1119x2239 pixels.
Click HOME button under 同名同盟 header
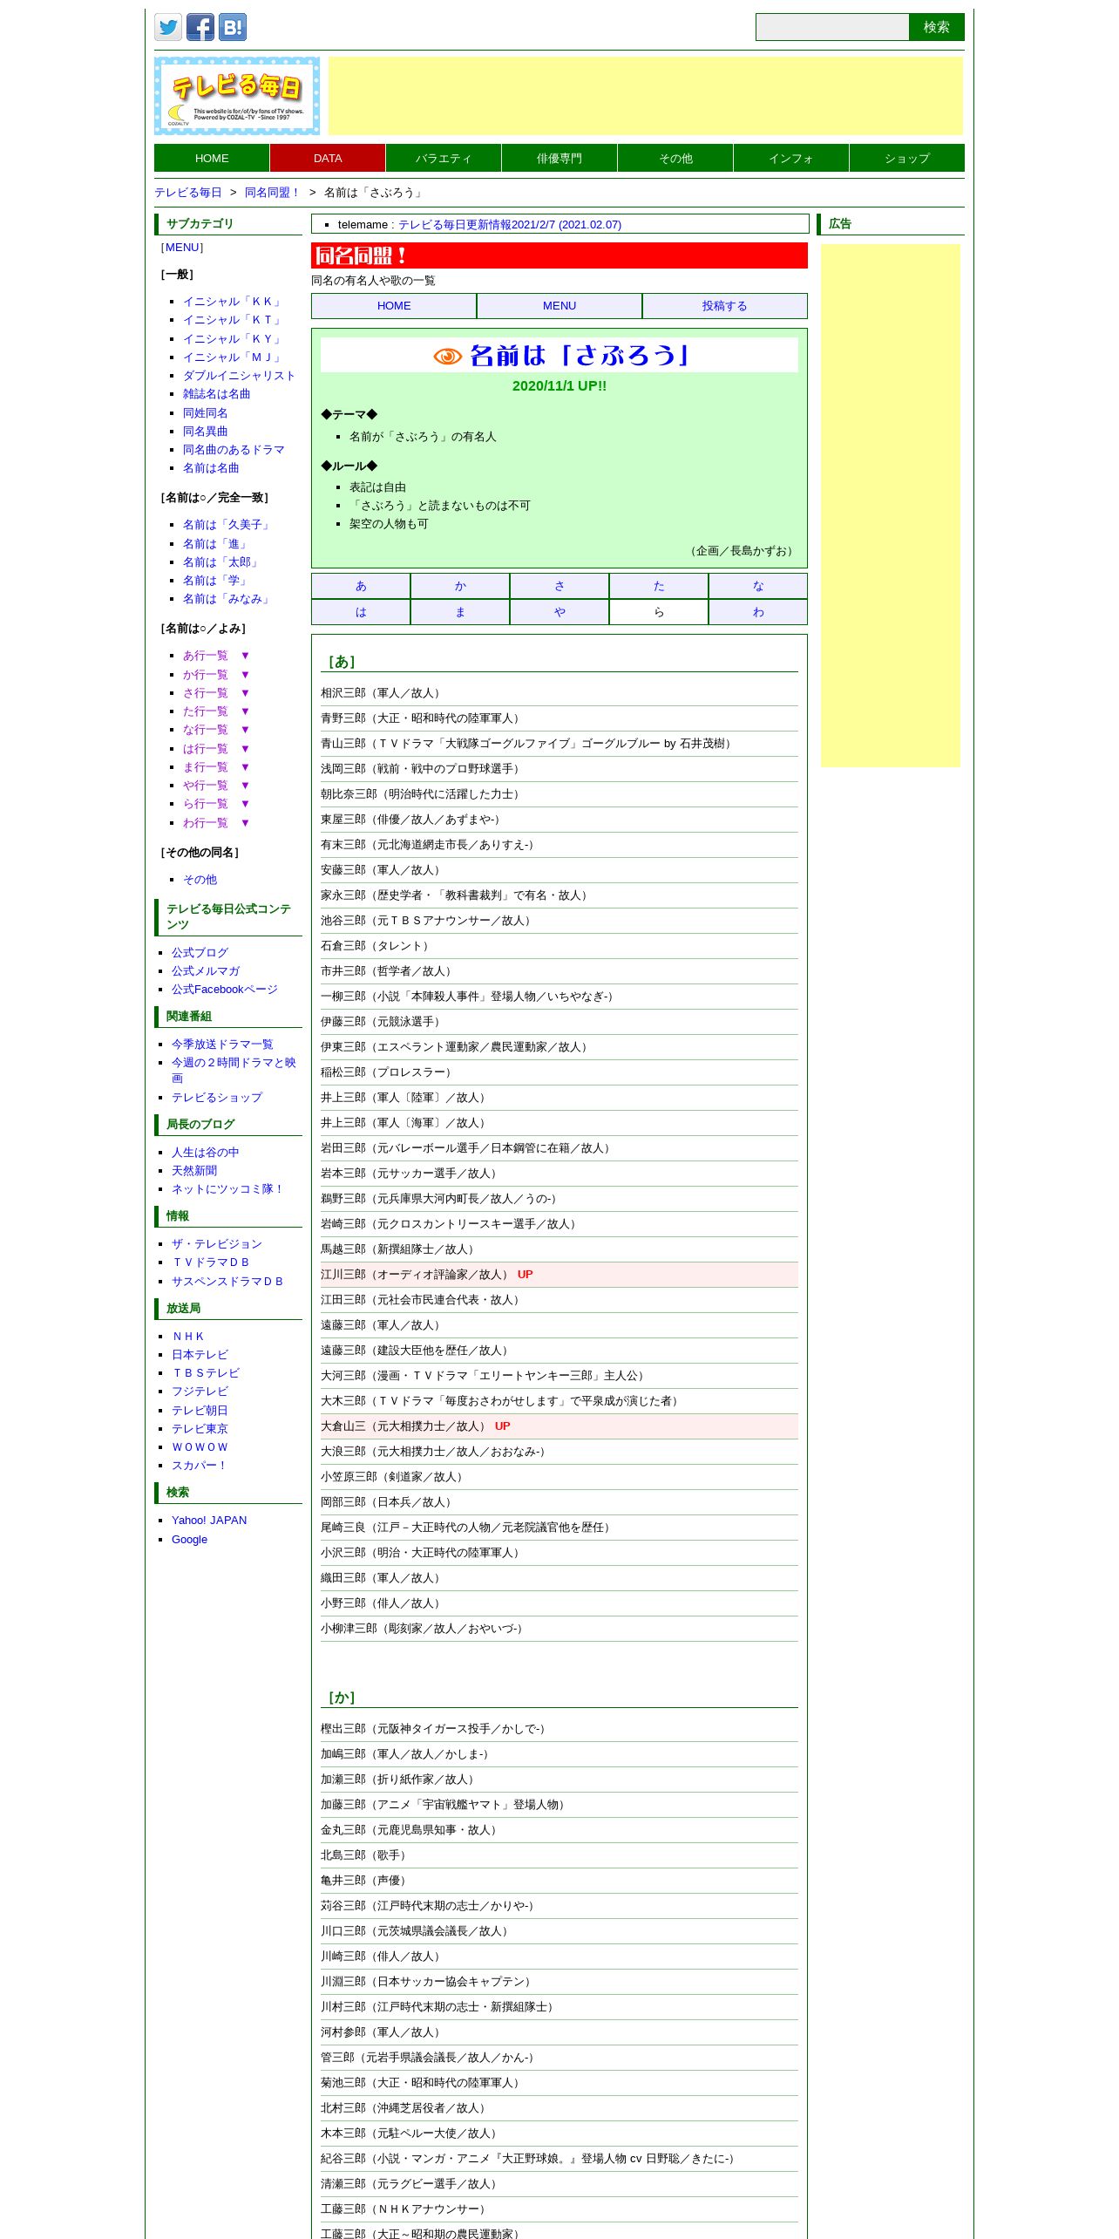click(x=394, y=306)
